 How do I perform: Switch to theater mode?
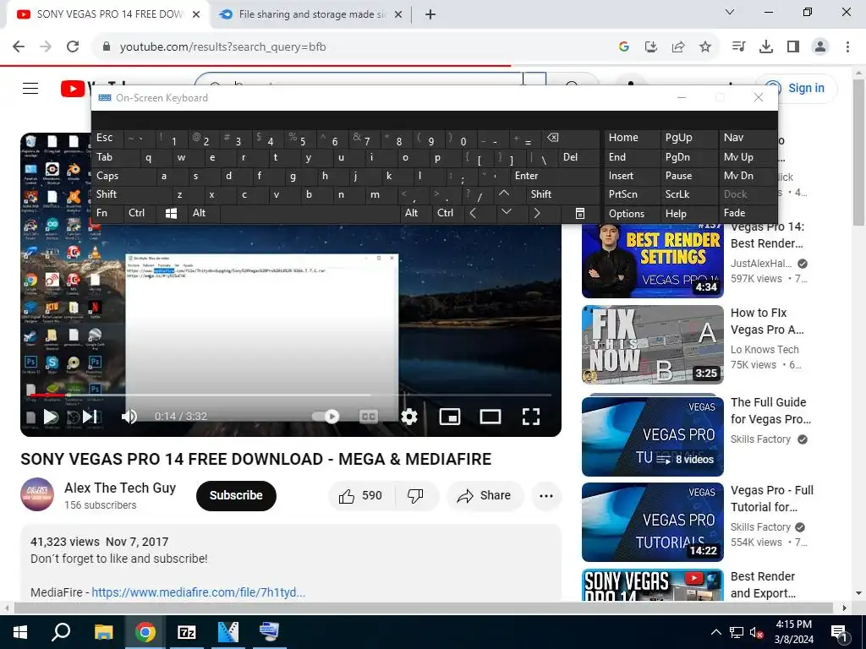491,417
